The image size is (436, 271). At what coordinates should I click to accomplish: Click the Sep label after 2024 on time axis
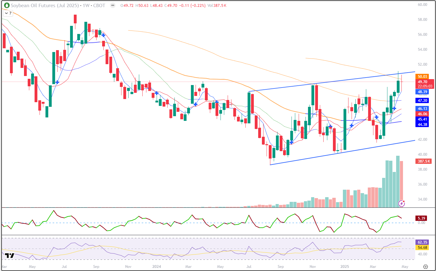tap(281, 267)
